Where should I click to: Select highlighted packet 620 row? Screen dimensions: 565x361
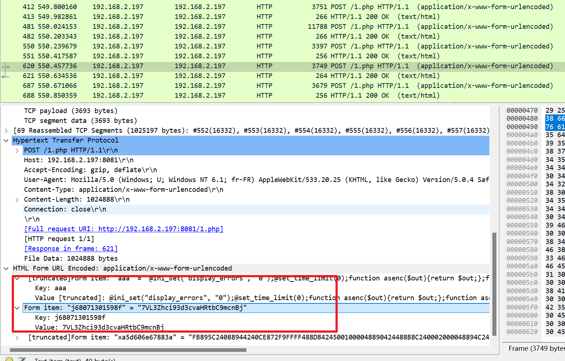[x=282, y=66]
